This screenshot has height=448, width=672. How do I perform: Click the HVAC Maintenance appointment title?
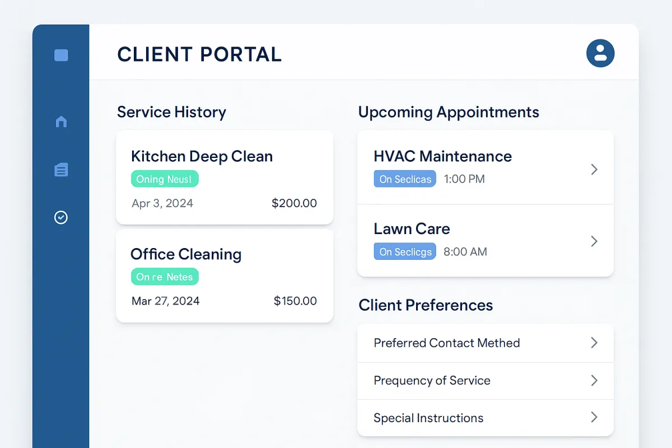point(442,156)
